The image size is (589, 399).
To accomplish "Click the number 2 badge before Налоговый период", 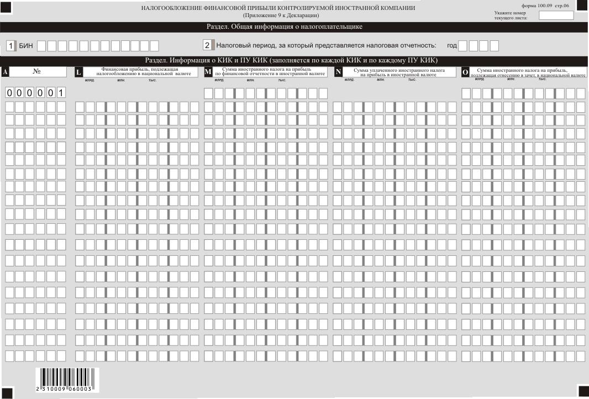I will [207, 45].
